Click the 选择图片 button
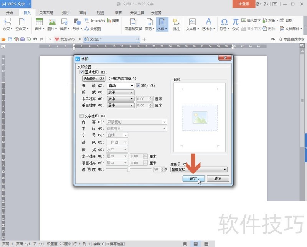Image resolution: width=307 pixels, height=247 pixels. (x=94, y=79)
